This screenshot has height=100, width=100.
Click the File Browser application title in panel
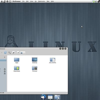tap(16, 1)
